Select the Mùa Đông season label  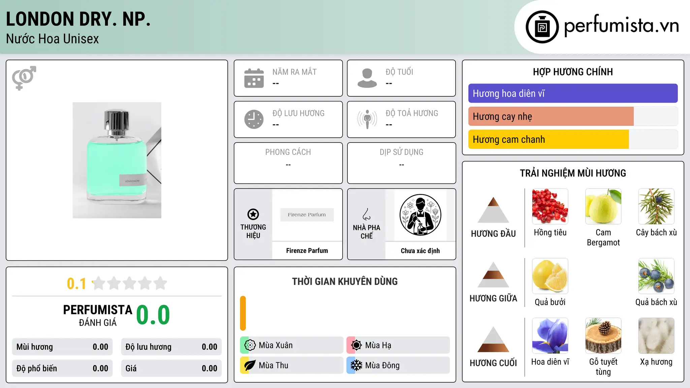pos(382,365)
